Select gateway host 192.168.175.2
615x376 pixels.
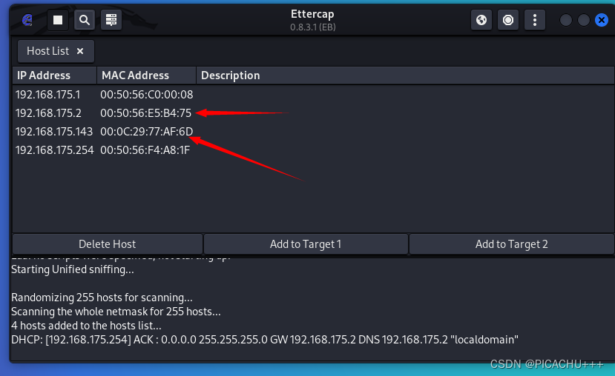click(x=48, y=113)
